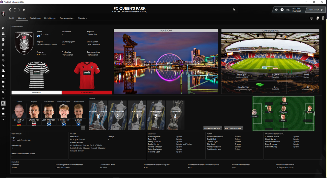Open the Inbox tray icon in the sidebar
This screenshot has width=327, height=178.
(x=3, y=34)
